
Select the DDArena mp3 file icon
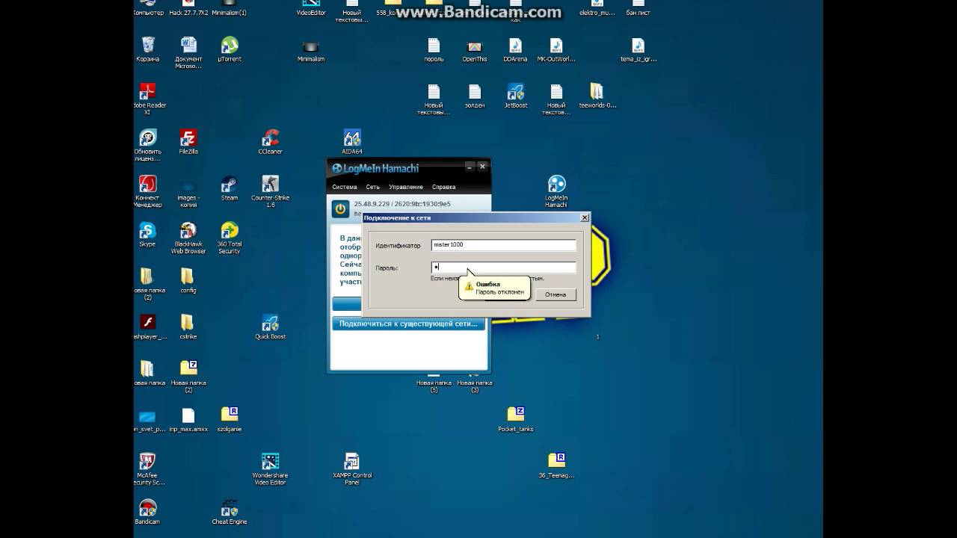(x=515, y=49)
